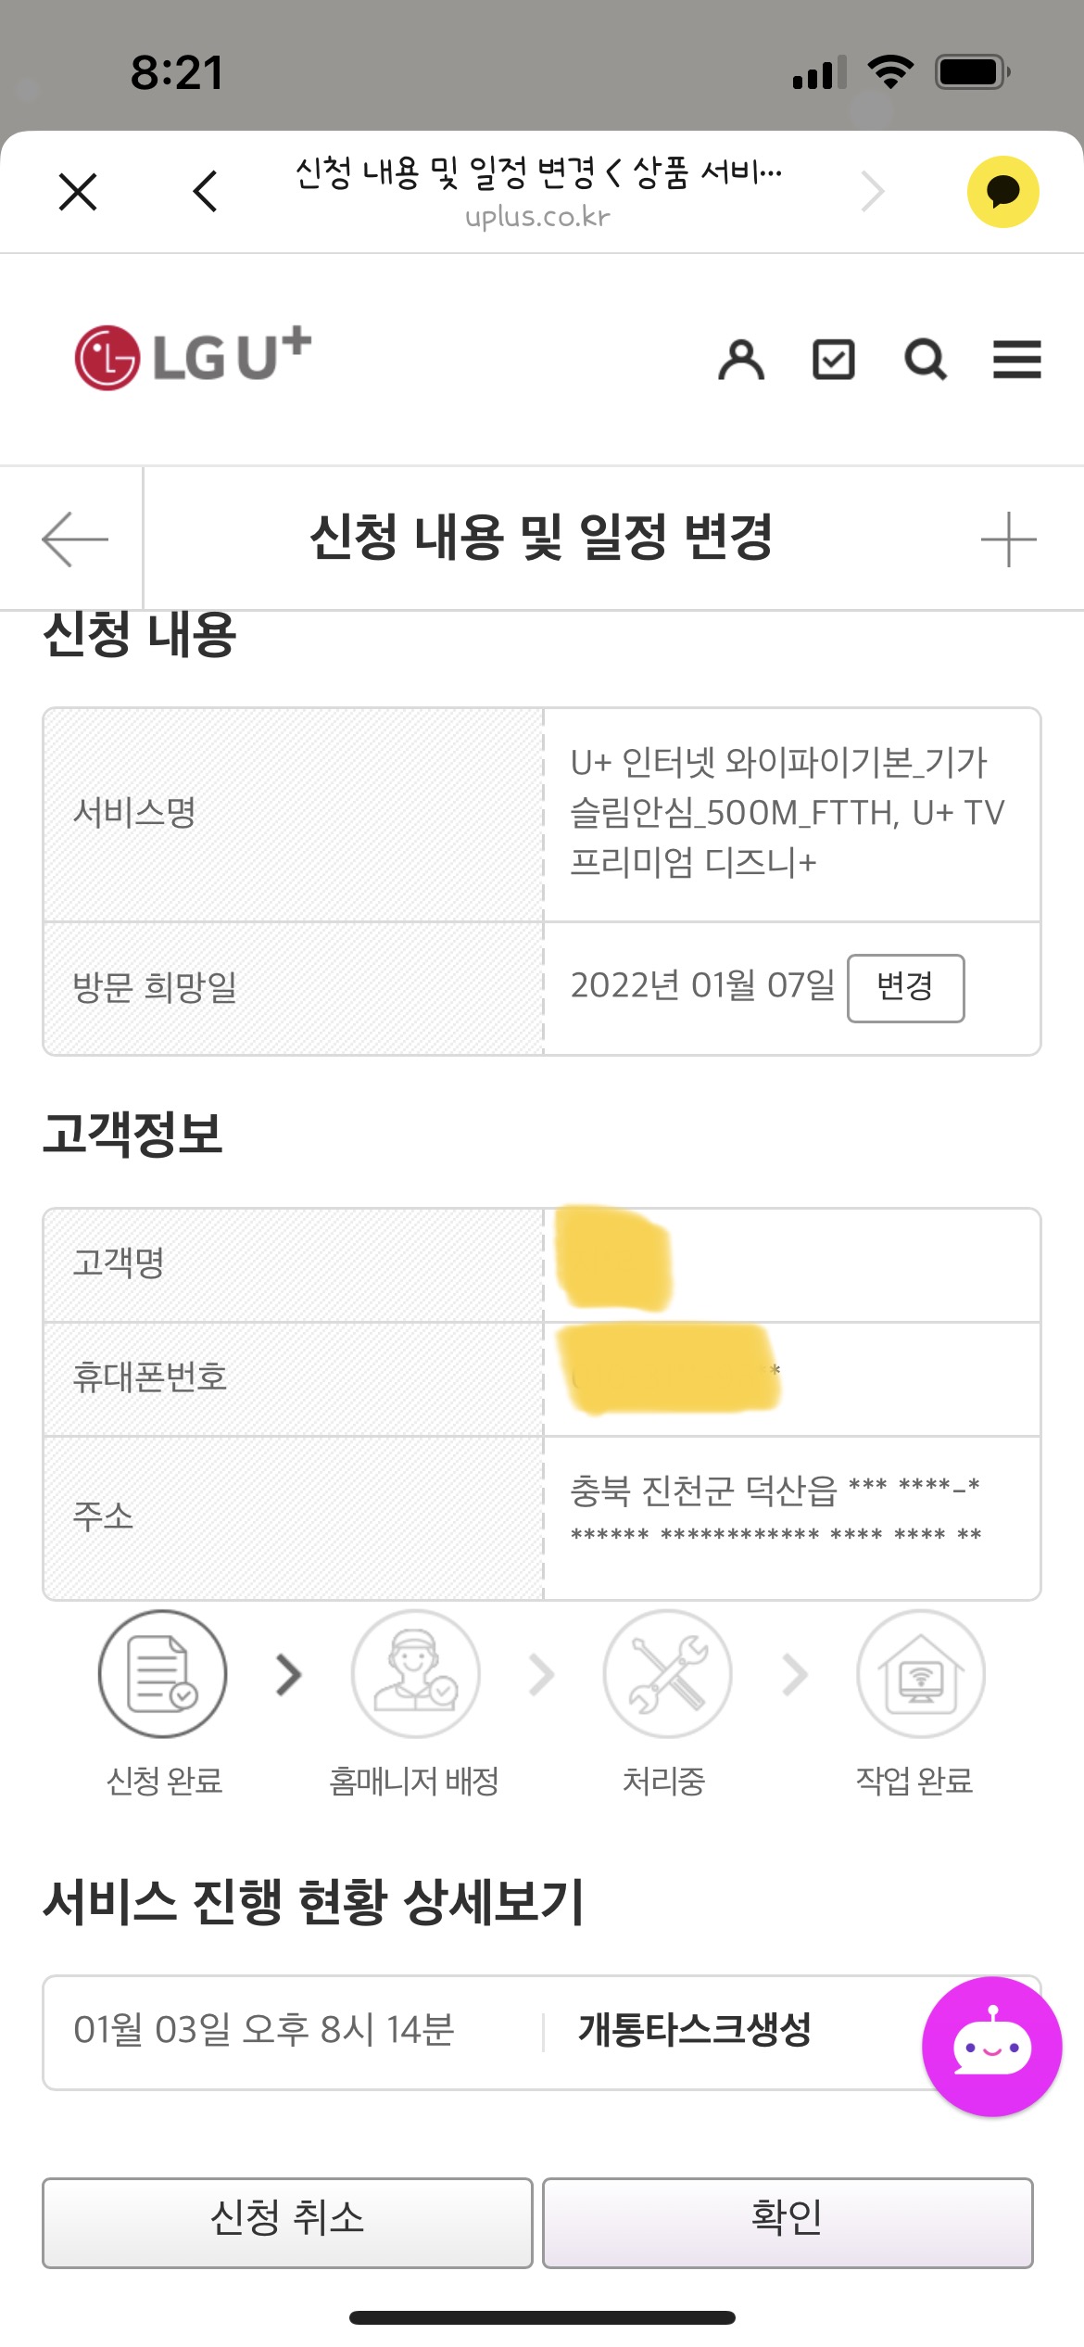Viewport: 1084px width, 2347px height.
Task: Go back using browser back chevron
Action: click(206, 192)
